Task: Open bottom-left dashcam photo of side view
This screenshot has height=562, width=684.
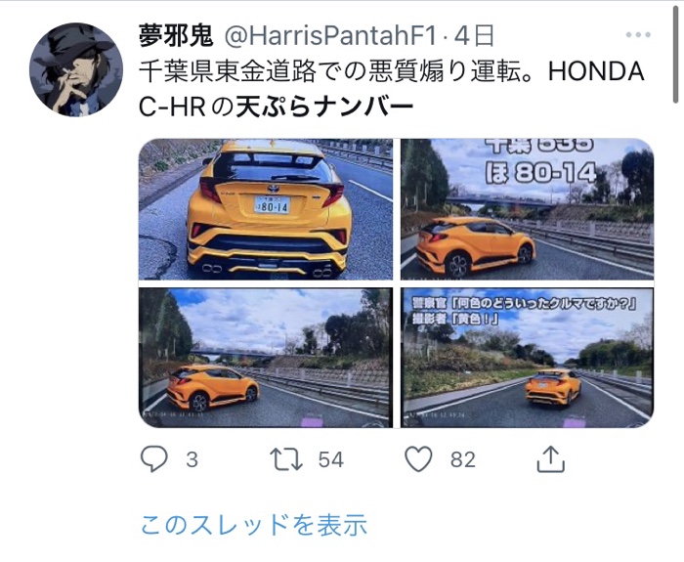Action: [x=266, y=358]
